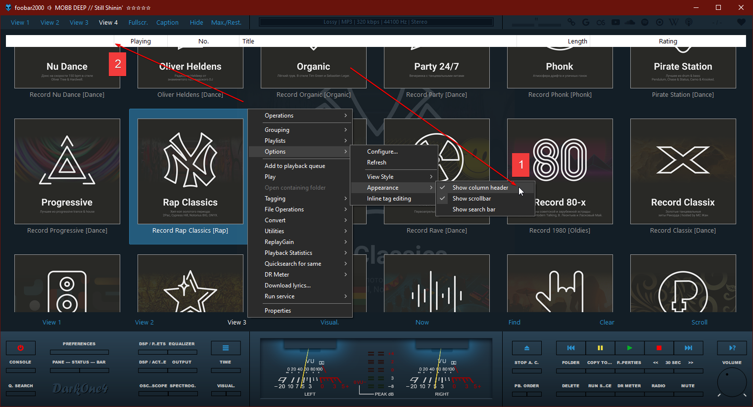Expand the Grouping submenu
This screenshot has width=753, height=407.
(x=300, y=130)
